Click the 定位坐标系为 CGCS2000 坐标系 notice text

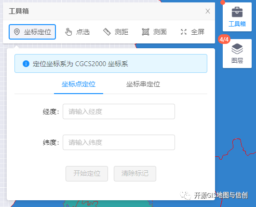click(x=81, y=64)
